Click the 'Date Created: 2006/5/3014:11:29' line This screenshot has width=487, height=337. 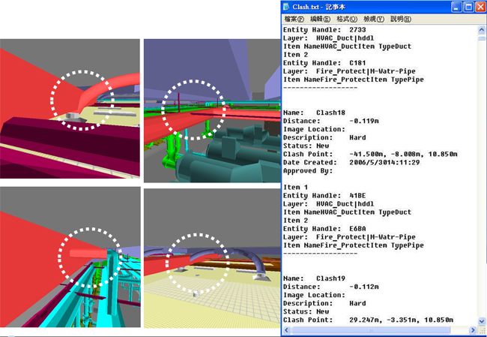pos(351,162)
